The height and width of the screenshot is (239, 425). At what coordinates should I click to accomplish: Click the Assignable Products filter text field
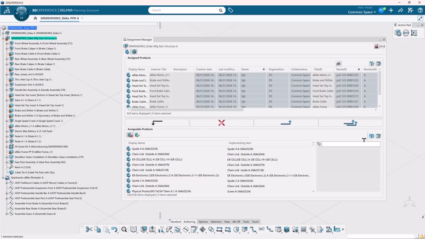pyautogui.click(x=351, y=144)
